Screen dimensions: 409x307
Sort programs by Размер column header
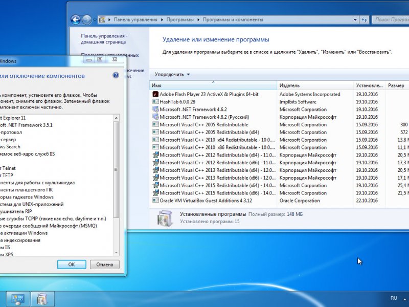[x=397, y=85]
